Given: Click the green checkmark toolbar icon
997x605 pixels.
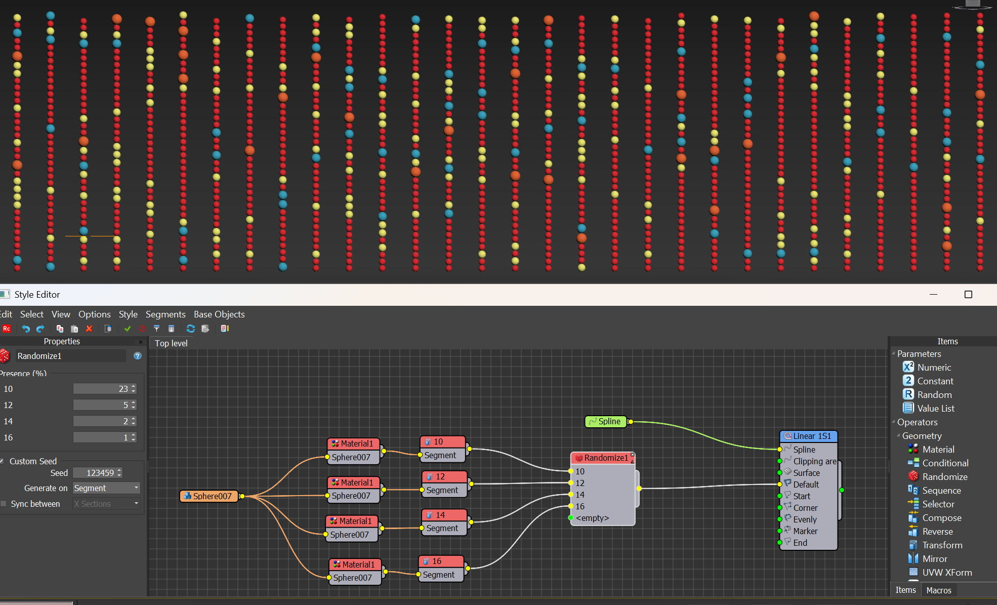Looking at the screenshot, I should [128, 329].
